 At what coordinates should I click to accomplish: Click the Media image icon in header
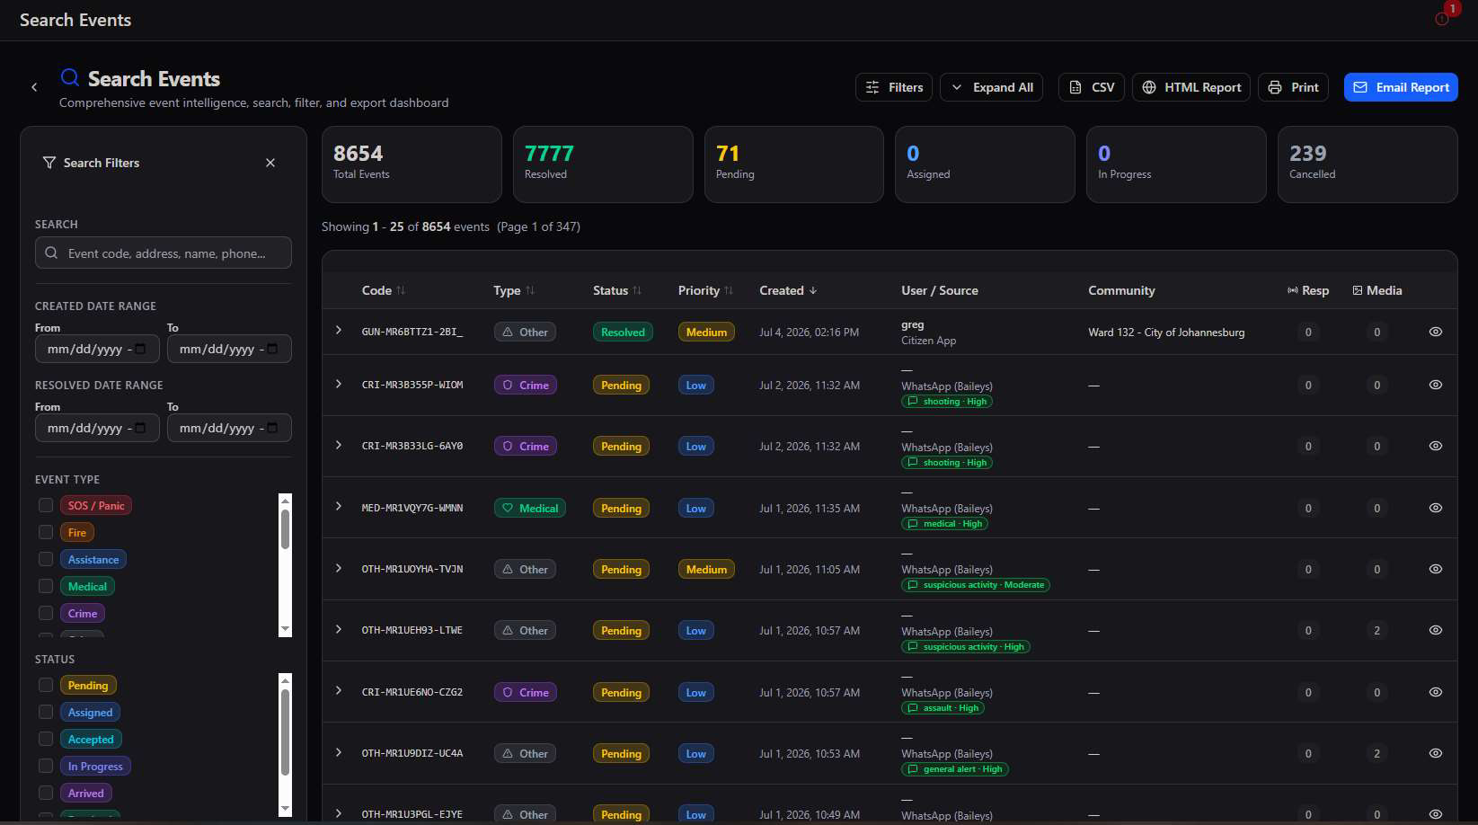pyautogui.click(x=1358, y=290)
